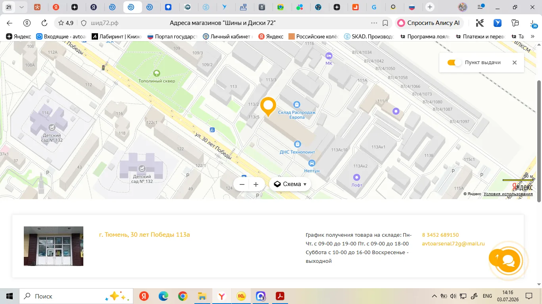Open the Схема map type dropdown
This screenshot has height=304, width=542.
pyautogui.click(x=290, y=184)
